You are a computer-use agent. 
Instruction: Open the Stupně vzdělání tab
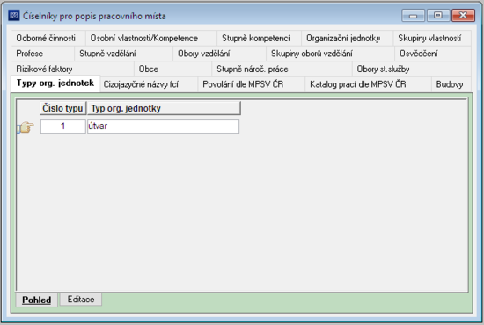pos(107,54)
